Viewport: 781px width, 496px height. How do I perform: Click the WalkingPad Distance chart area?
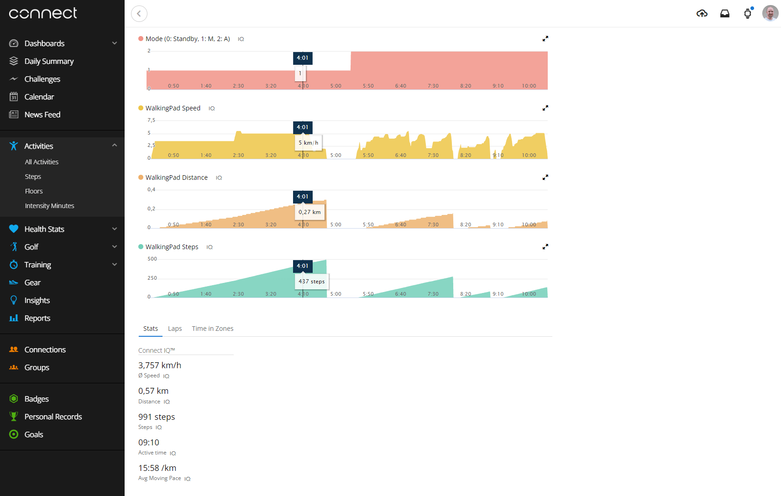(x=347, y=209)
